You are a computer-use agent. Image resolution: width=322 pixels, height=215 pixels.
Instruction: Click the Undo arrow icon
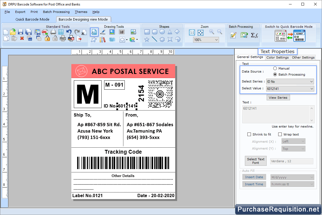[69, 32]
